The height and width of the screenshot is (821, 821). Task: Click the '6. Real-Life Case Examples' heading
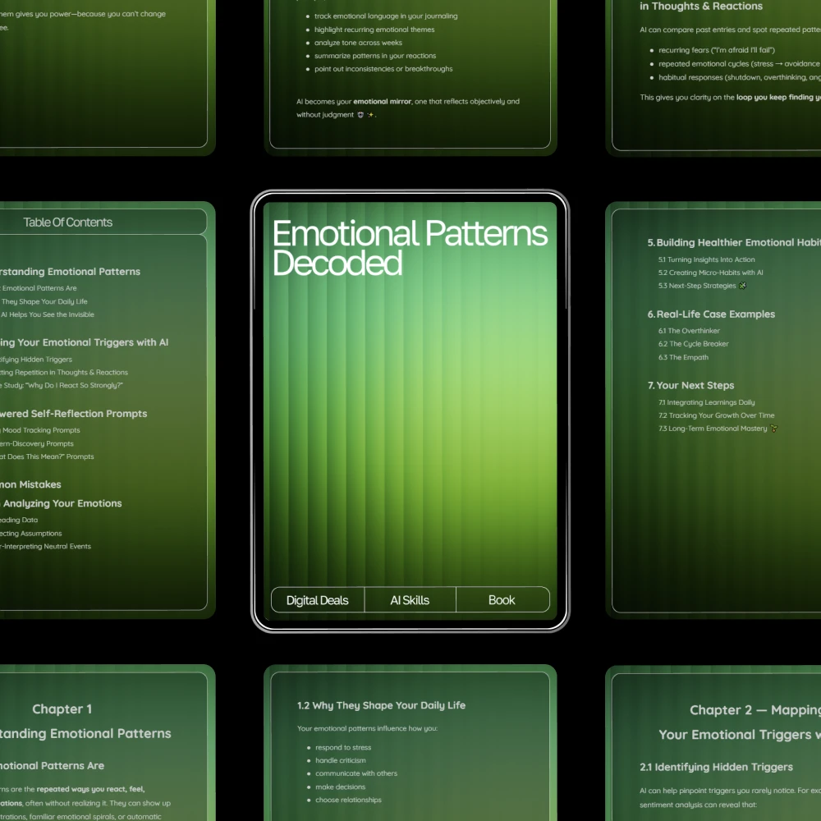coord(711,314)
